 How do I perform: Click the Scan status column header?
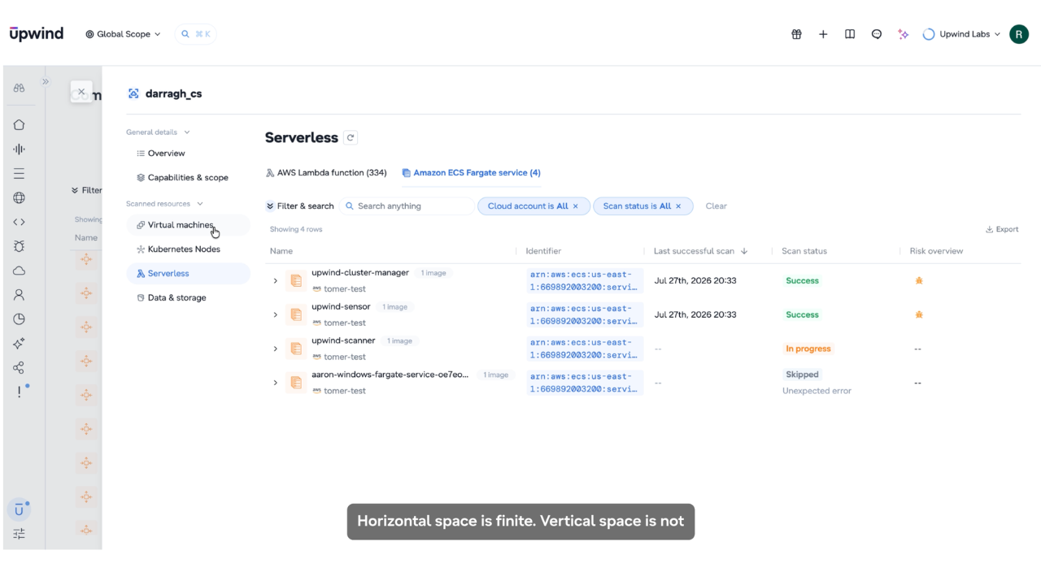pos(804,251)
